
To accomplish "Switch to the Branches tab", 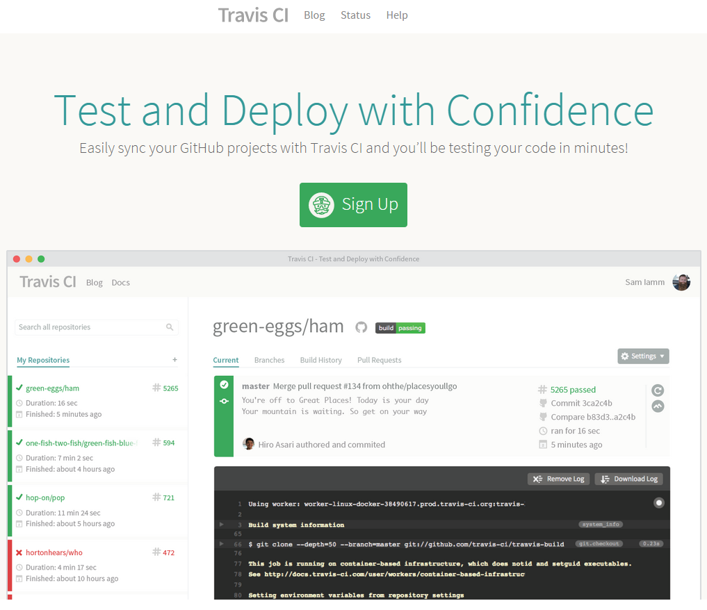I will (269, 360).
